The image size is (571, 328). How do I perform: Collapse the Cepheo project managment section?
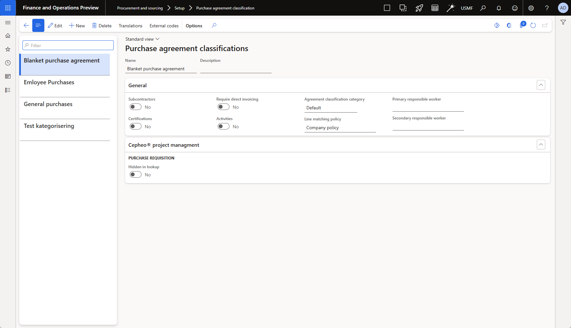(541, 145)
